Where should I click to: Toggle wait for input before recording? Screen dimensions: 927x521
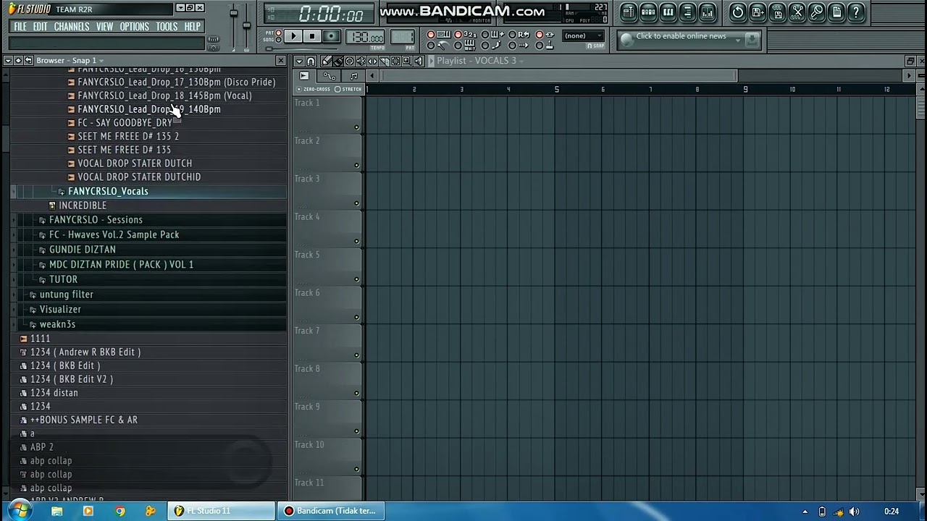[x=466, y=45]
